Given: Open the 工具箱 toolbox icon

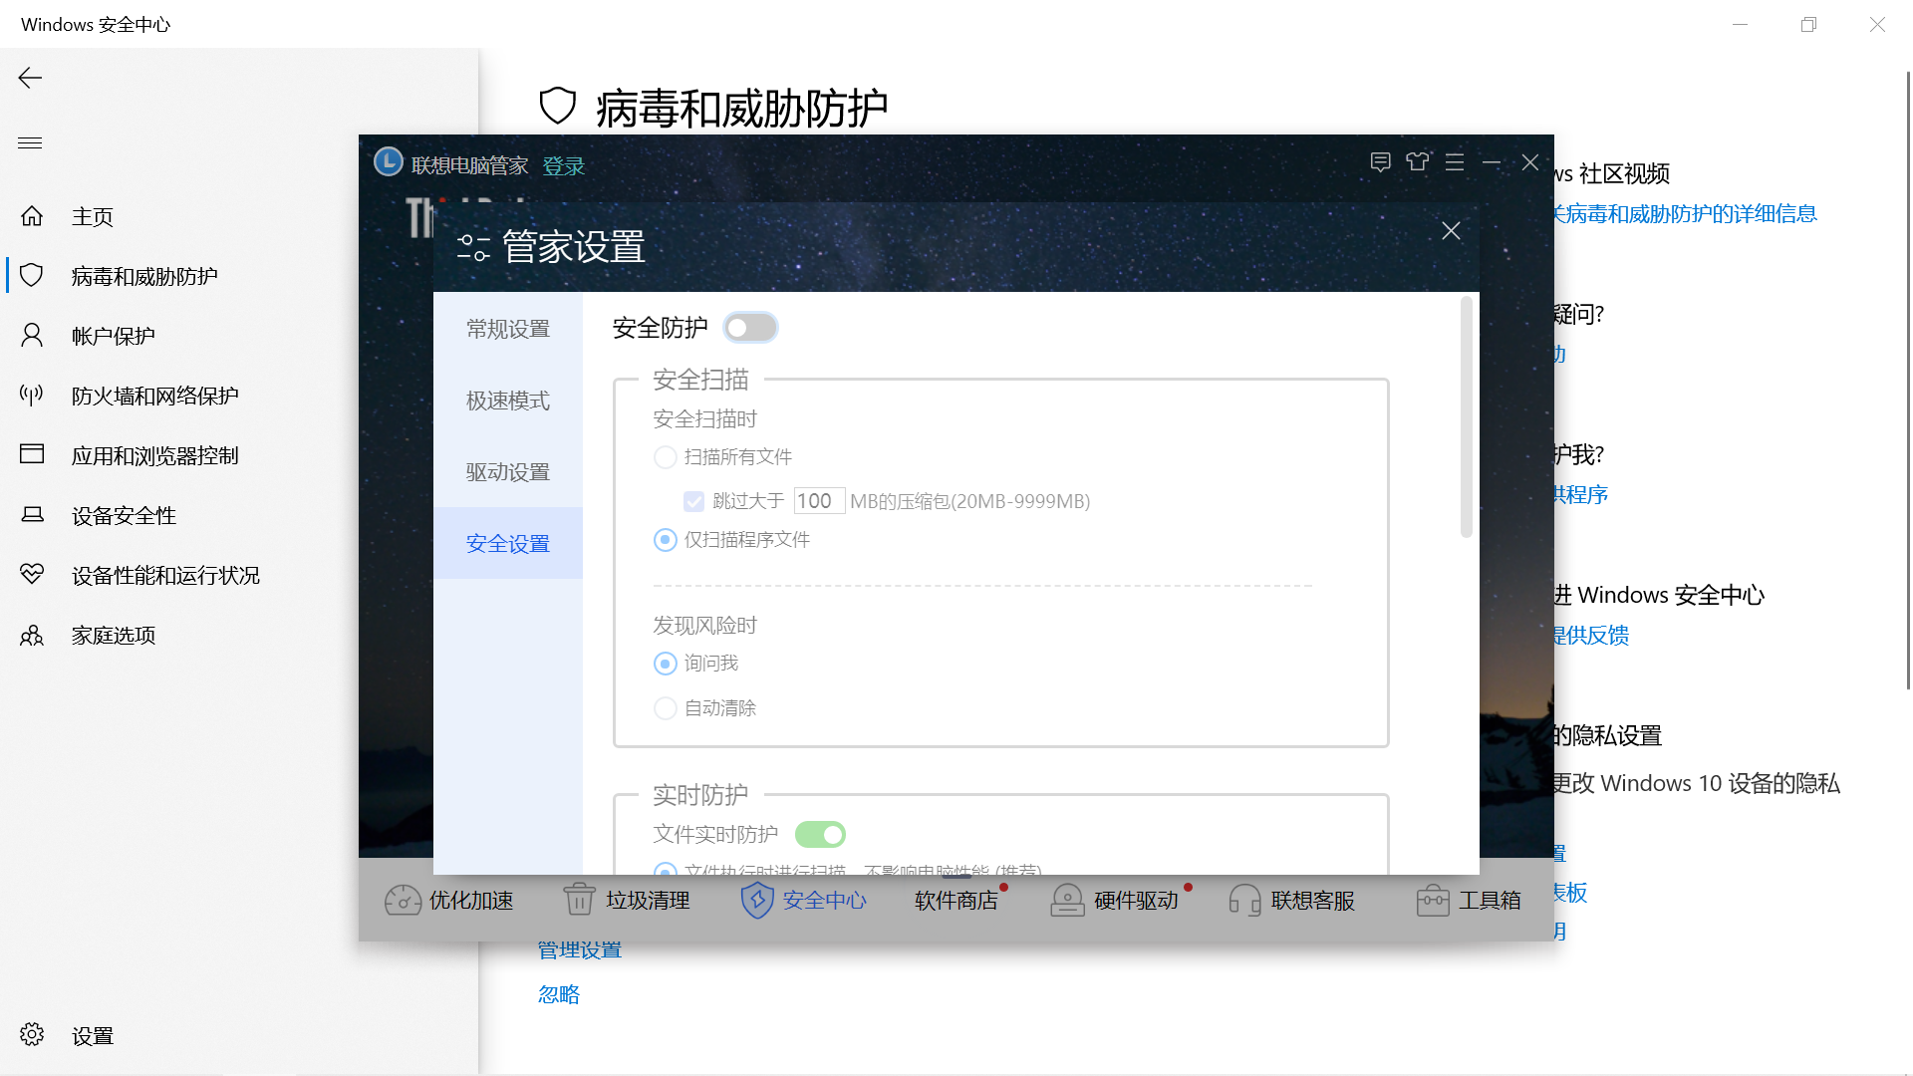Looking at the screenshot, I should pyautogui.click(x=1432, y=900).
